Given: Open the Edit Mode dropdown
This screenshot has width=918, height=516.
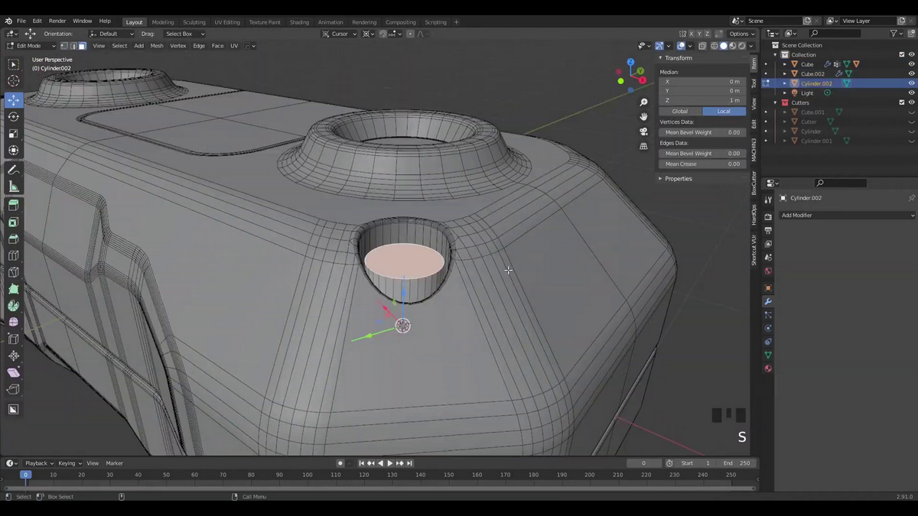Looking at the screenshot, I should (31, 46).
